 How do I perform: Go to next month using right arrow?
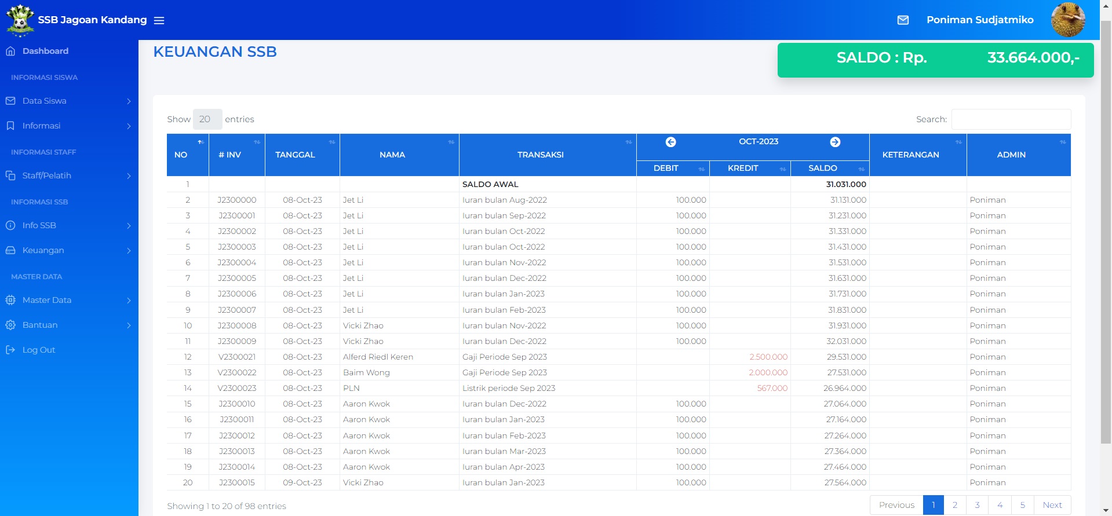[834, 142]
